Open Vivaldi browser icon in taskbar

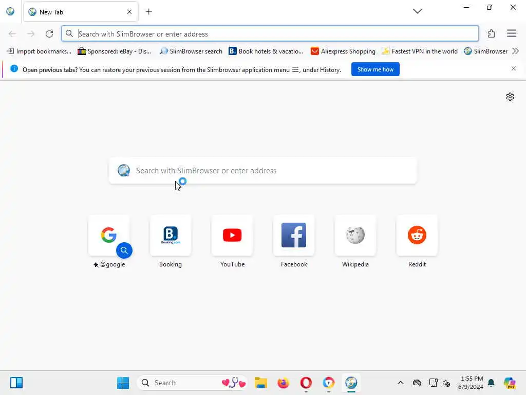[328, 383]
